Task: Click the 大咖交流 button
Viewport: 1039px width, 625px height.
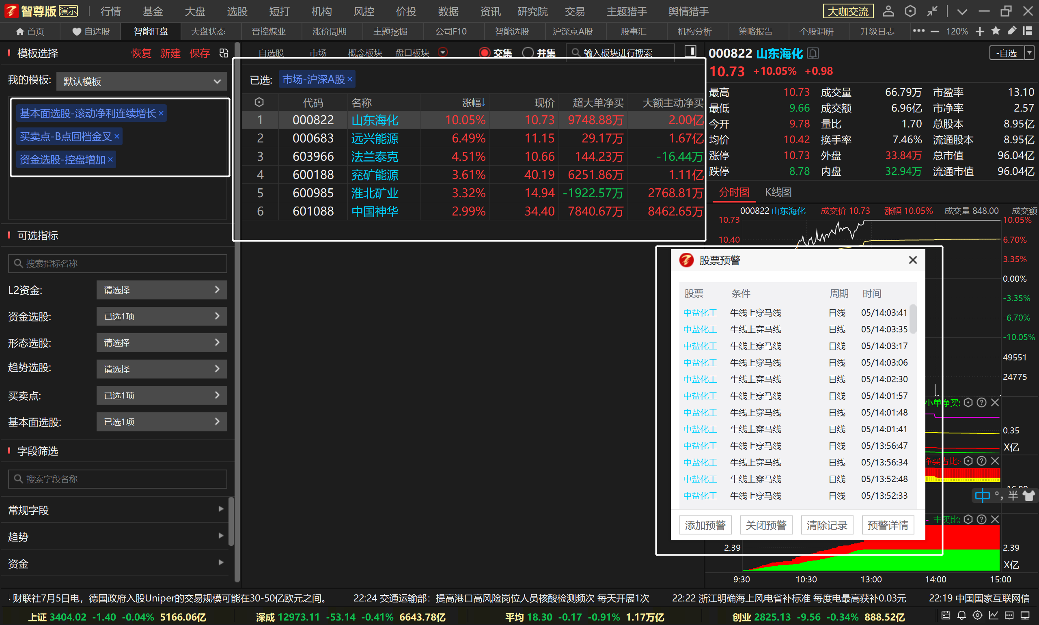Action: tap(848, 11)
